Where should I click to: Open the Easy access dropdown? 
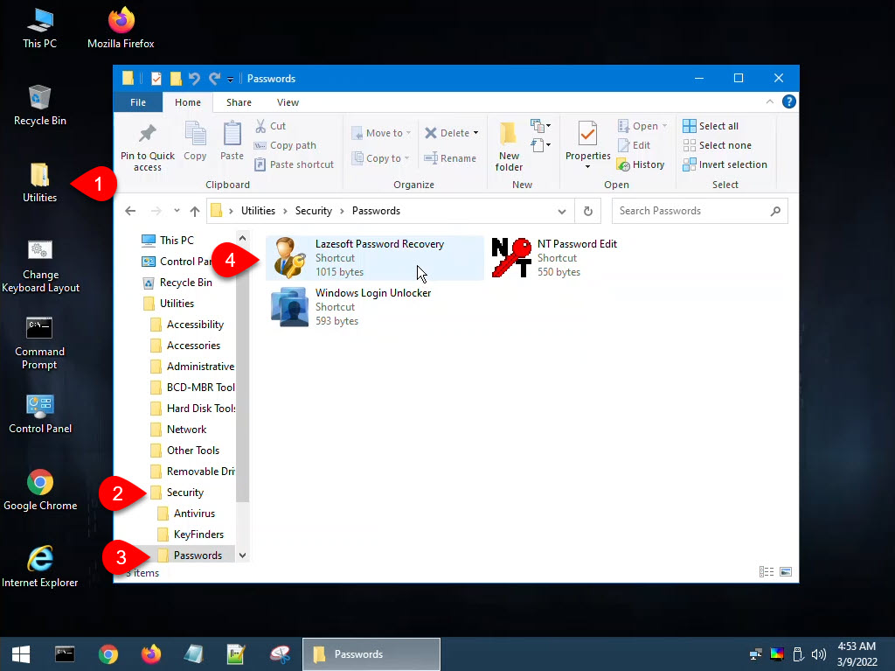click(540, 145)
